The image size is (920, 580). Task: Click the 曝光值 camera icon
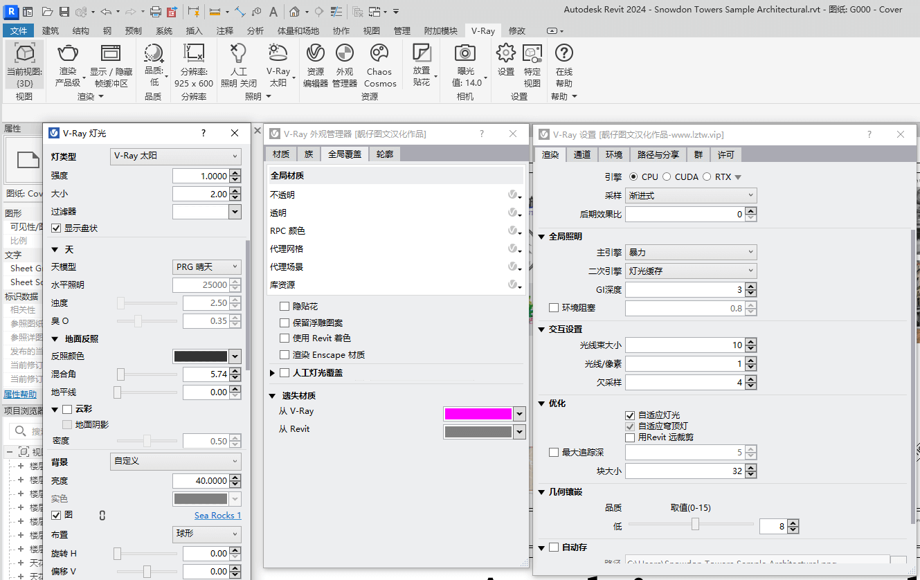click(465, 53)
